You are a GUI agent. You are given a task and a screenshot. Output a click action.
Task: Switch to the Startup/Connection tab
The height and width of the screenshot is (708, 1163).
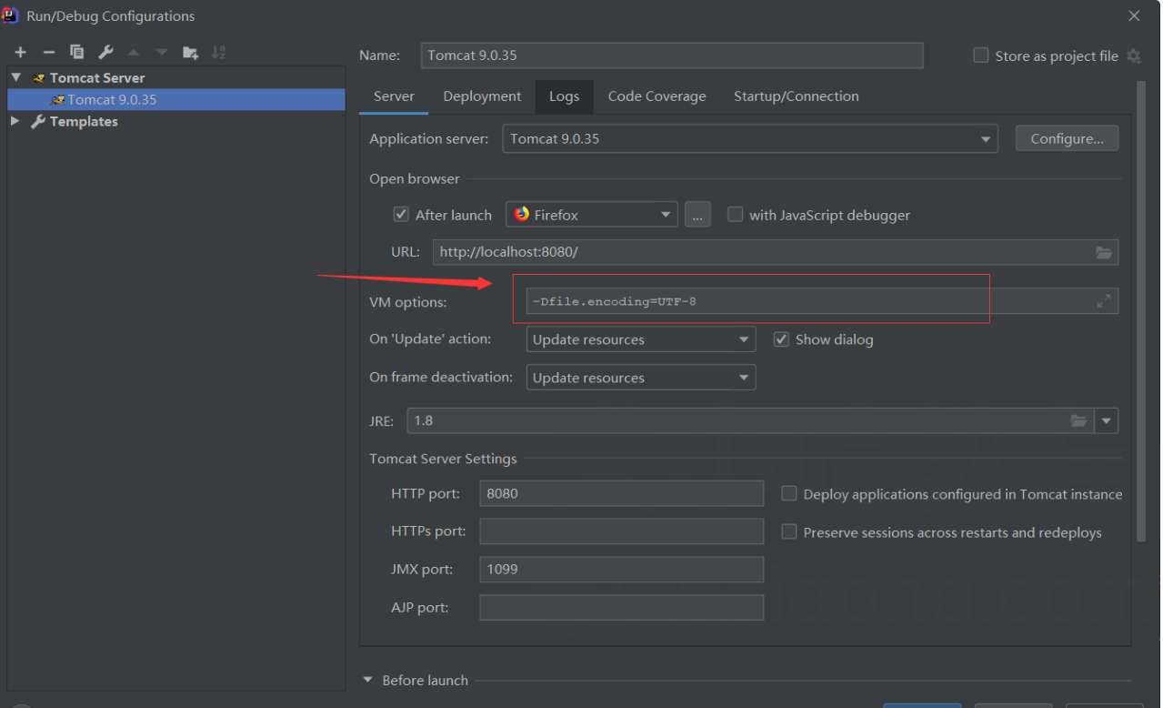tap(797, 96)
